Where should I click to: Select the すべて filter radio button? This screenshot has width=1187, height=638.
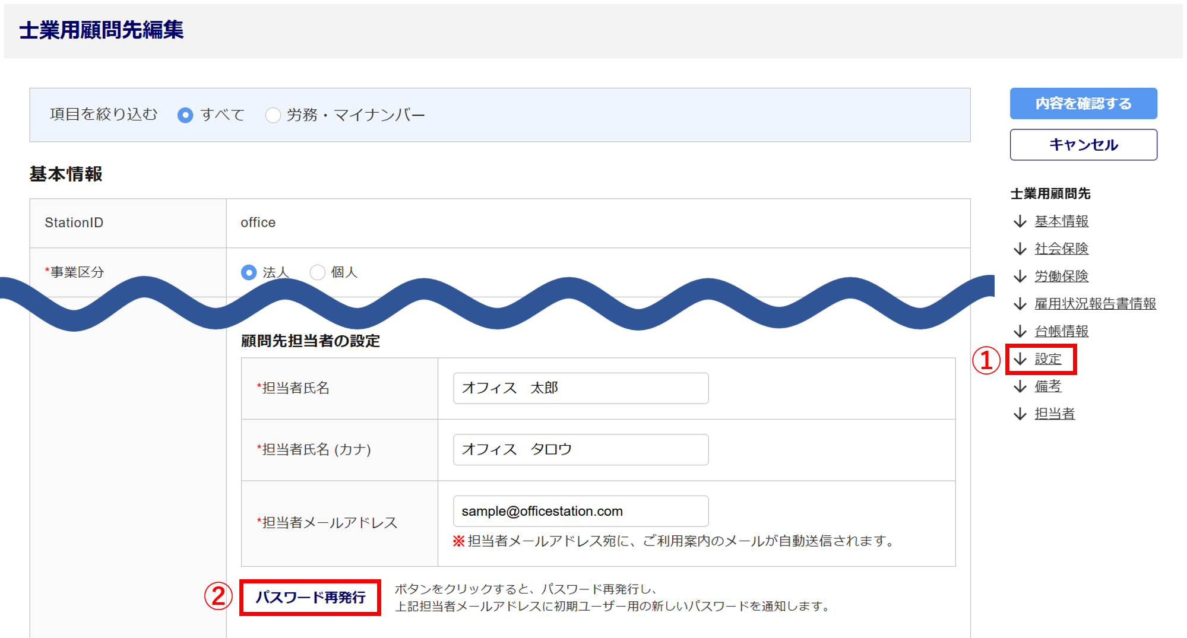pyautogui.click(x=185, y=115)
